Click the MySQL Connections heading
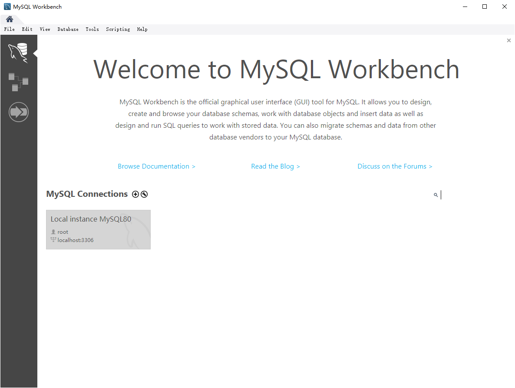 pyautogui.click(x=87, y=194)
